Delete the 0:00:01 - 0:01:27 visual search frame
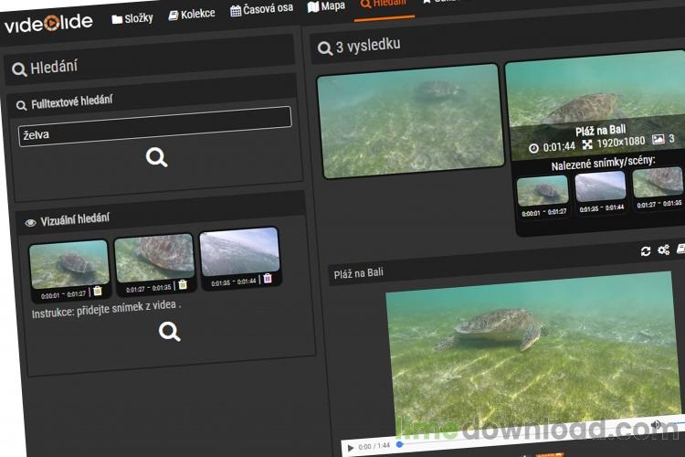685x457 pixels. click(98, 291)
